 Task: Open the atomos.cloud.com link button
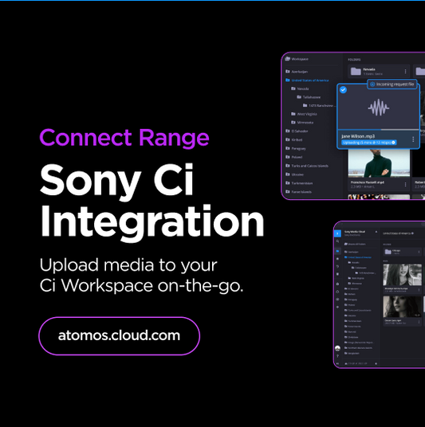tap(119, 335)
